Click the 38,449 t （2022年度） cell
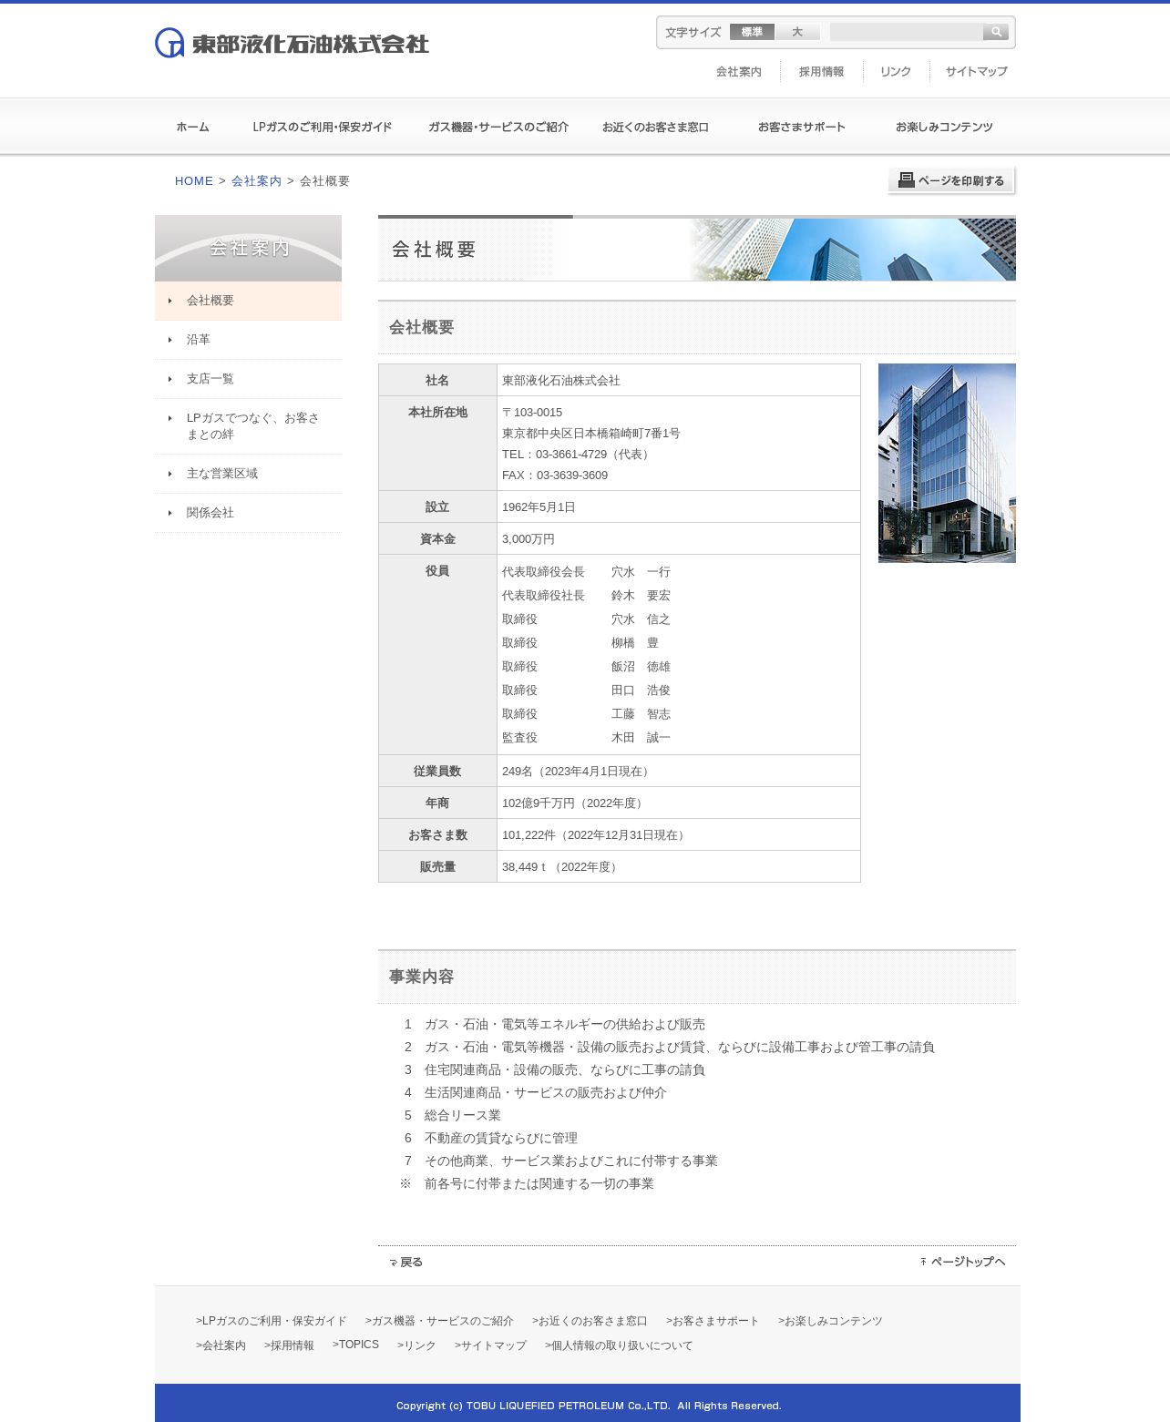This screenshot has height=1422, width=1170. [679, 867]
